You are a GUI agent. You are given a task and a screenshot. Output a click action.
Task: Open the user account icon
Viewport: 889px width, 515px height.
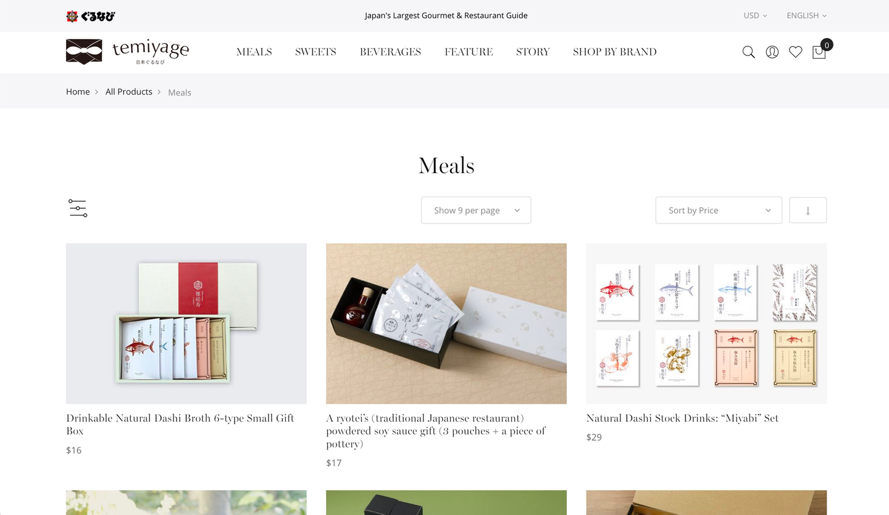point(772,52)
